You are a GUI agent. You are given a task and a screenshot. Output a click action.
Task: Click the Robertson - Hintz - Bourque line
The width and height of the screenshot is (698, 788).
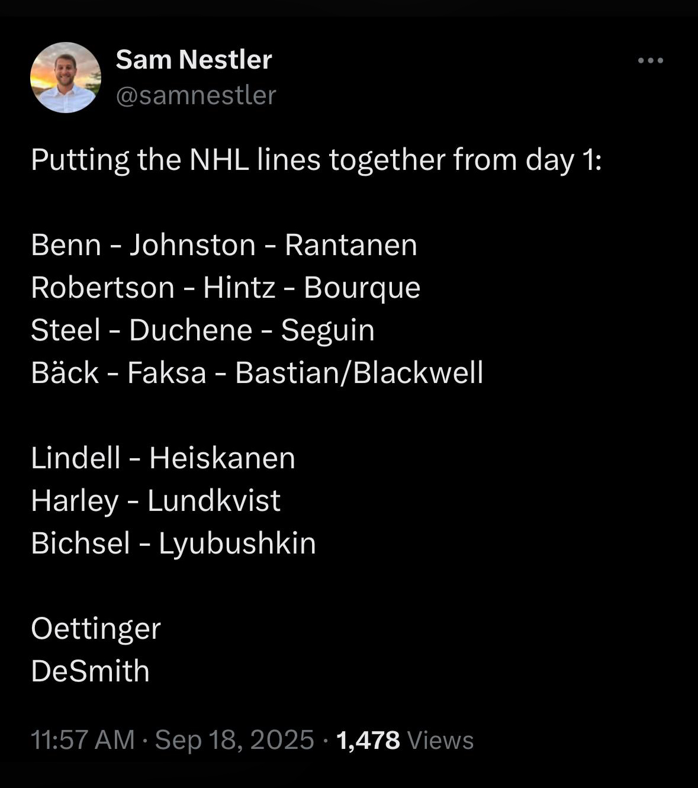pos(226,288)
